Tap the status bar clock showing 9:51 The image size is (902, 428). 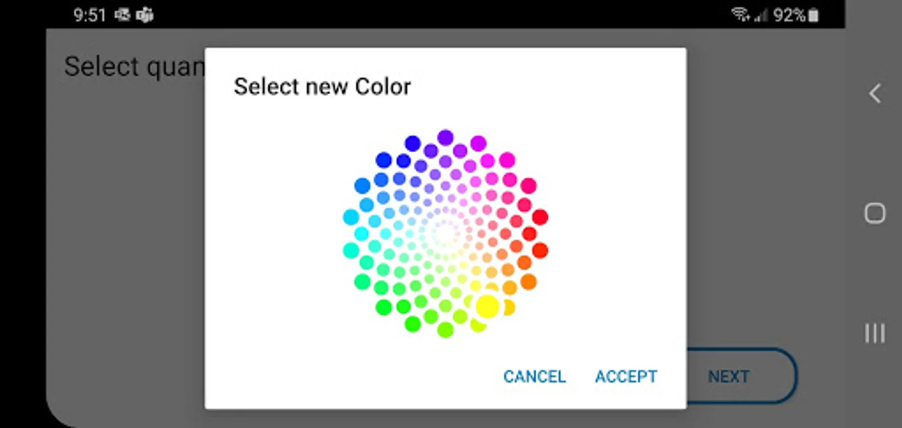tap(89, 15)
